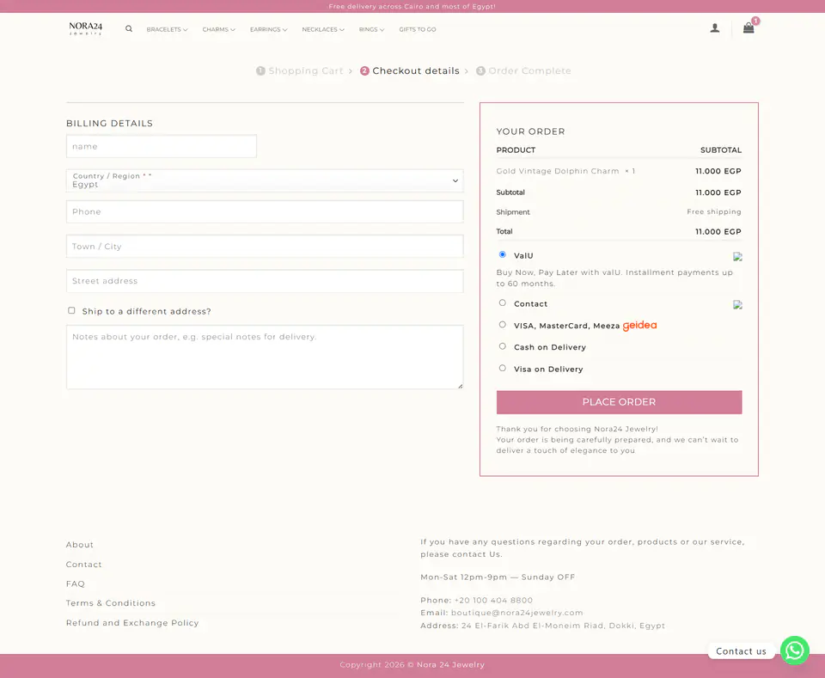Image resolution: width=825 pixels, height=678 pixels.
Task: Click Gold Vintage Dolphin Charm product name
Action: (557, 171)
